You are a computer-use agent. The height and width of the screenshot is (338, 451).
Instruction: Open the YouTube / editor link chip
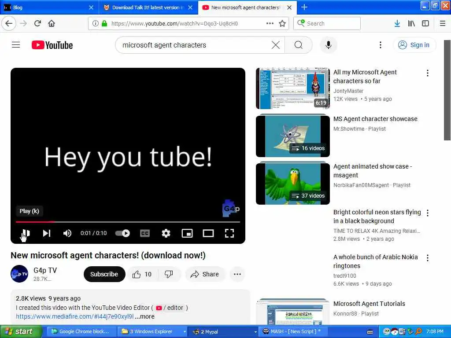pos(170,308)
